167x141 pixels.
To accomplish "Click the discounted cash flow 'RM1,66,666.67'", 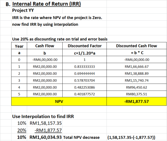I will (137, 66).
